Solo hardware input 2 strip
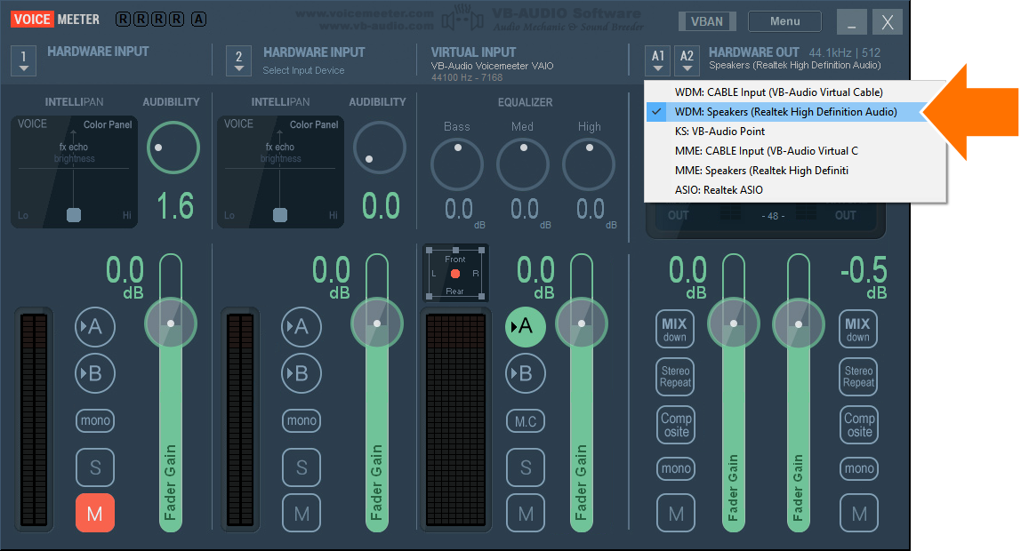This screenshot has height=551, width=1029. 301,467
